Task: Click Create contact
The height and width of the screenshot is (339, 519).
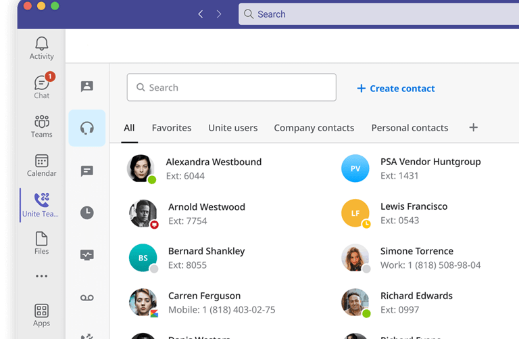Action: (396, 89)
